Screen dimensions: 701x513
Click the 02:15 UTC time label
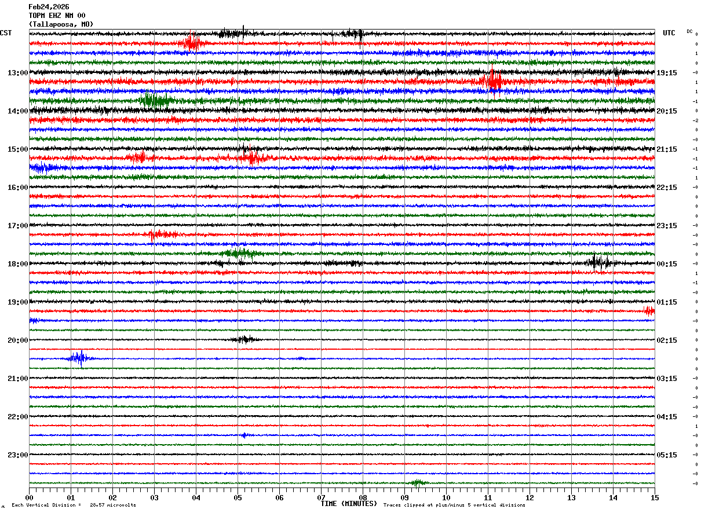(666, 340)
